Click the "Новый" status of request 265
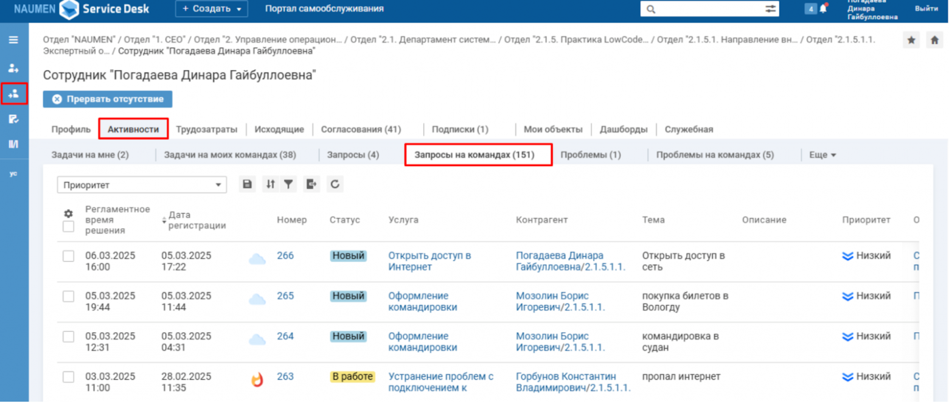The width and height of the screenshot is (949, 402). (349, 296)
